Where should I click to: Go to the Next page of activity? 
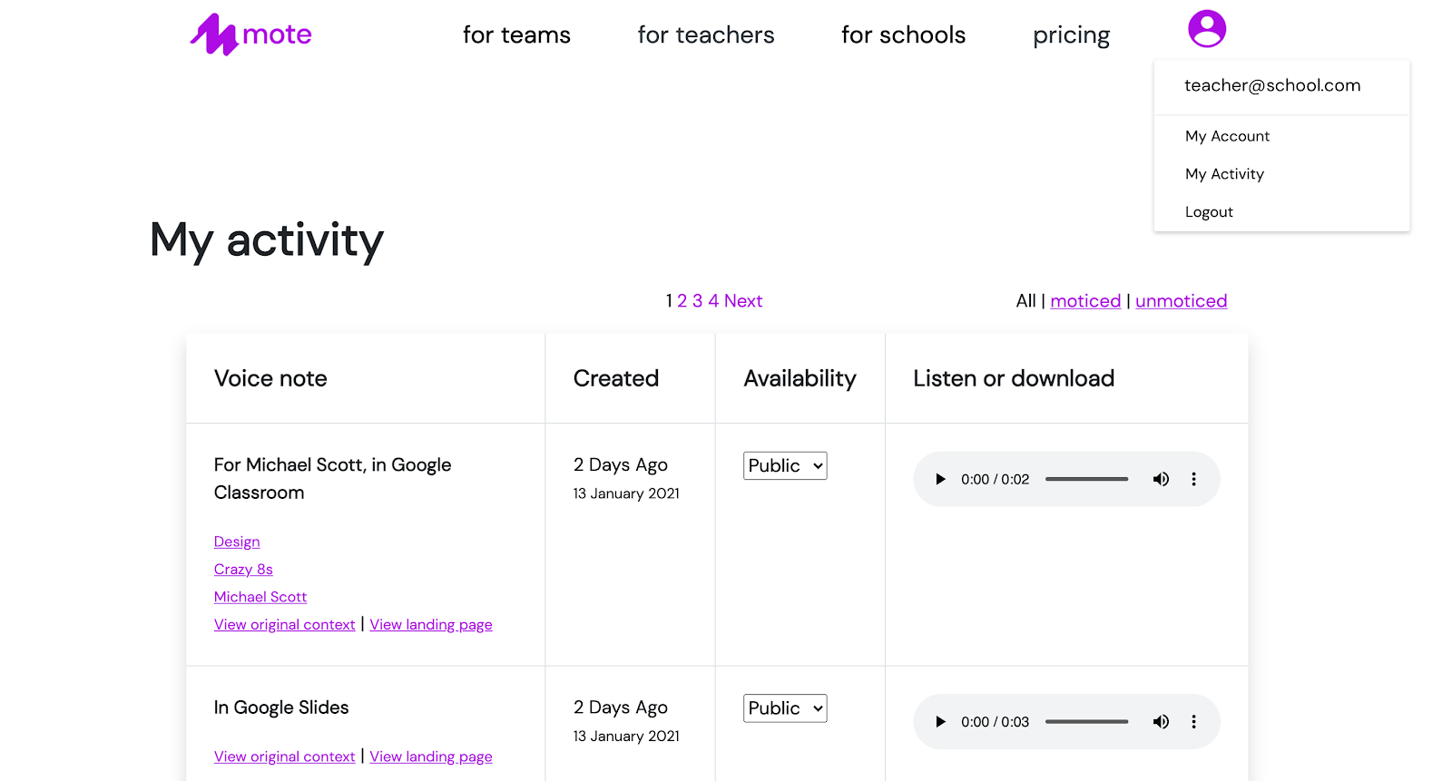coord(743,301)
